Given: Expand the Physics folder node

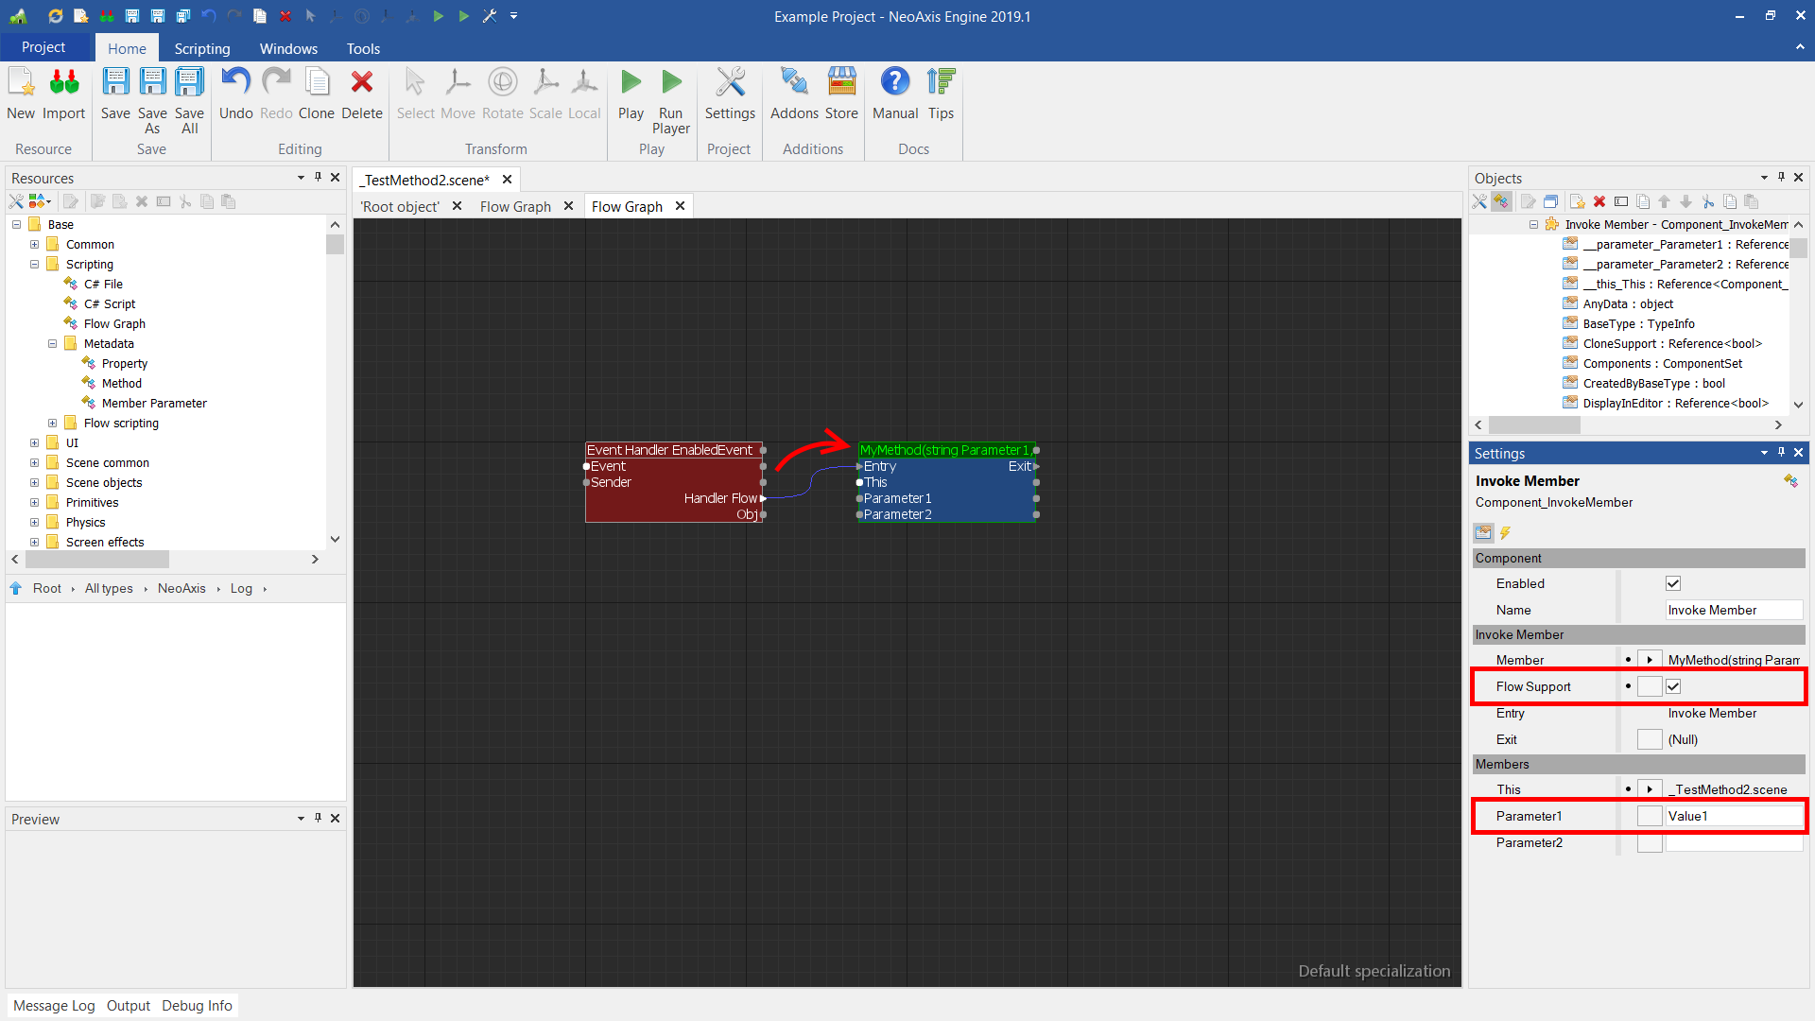Looking at the screenshot, I should [35, 523].
